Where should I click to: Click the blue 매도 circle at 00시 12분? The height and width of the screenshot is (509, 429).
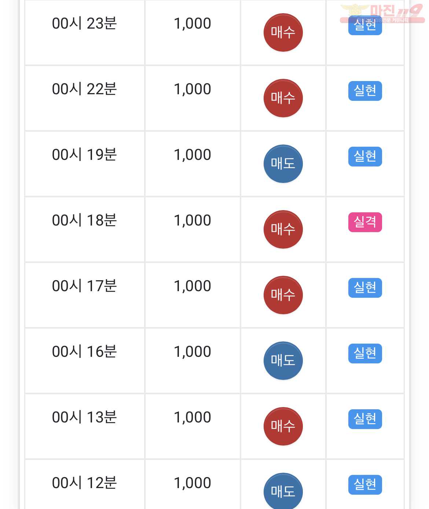click(x=283, y=491)
